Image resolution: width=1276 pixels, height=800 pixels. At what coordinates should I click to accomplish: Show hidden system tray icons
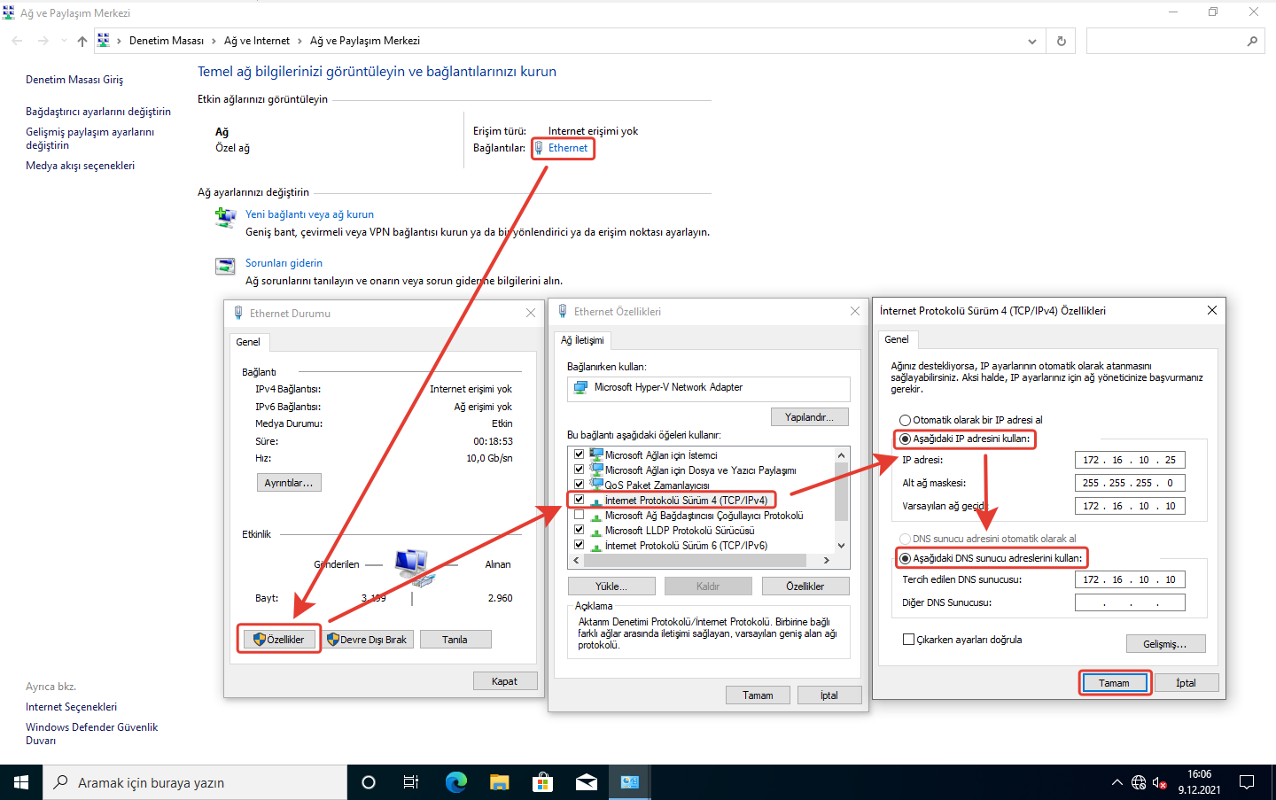1116,782
